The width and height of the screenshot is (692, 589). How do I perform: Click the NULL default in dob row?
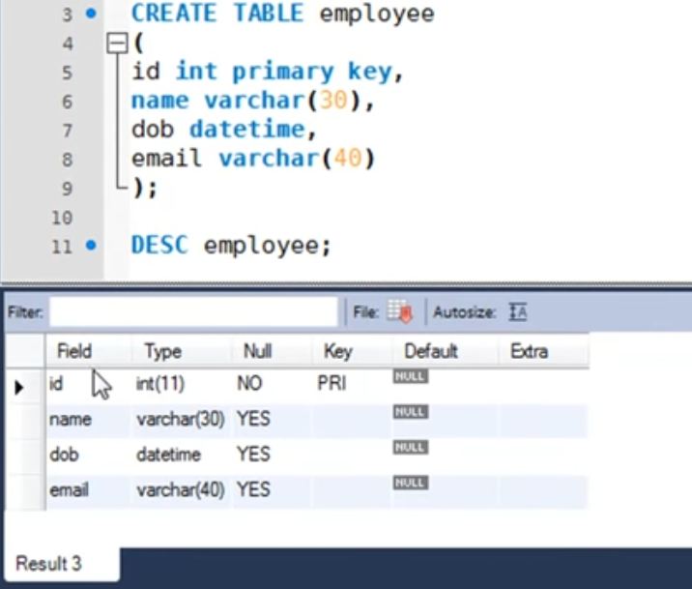coord(411,447)
